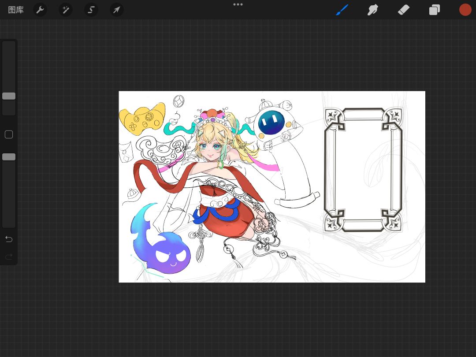Viewport: 476px width, 357px height.
Task: Open the Actions wrench menu
Action: (40, 10)
